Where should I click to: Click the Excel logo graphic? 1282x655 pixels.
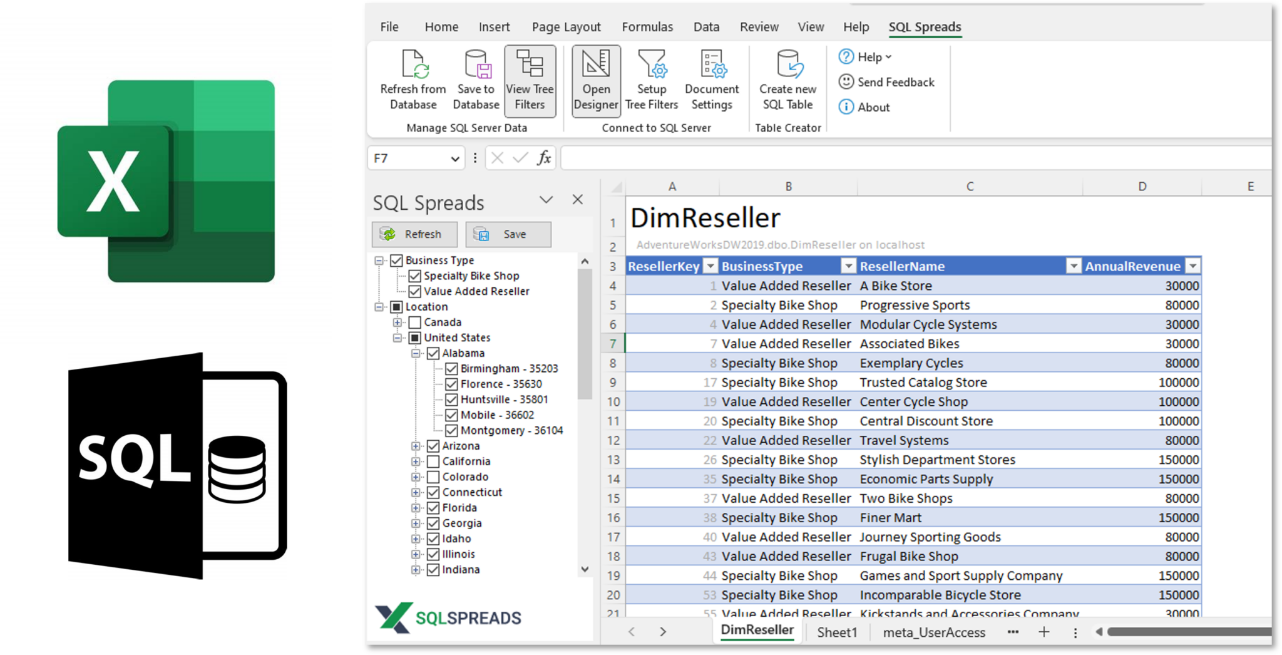(x=166, y=180)
